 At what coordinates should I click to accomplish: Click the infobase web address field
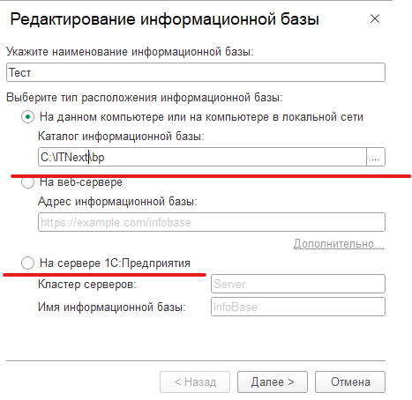212,222
